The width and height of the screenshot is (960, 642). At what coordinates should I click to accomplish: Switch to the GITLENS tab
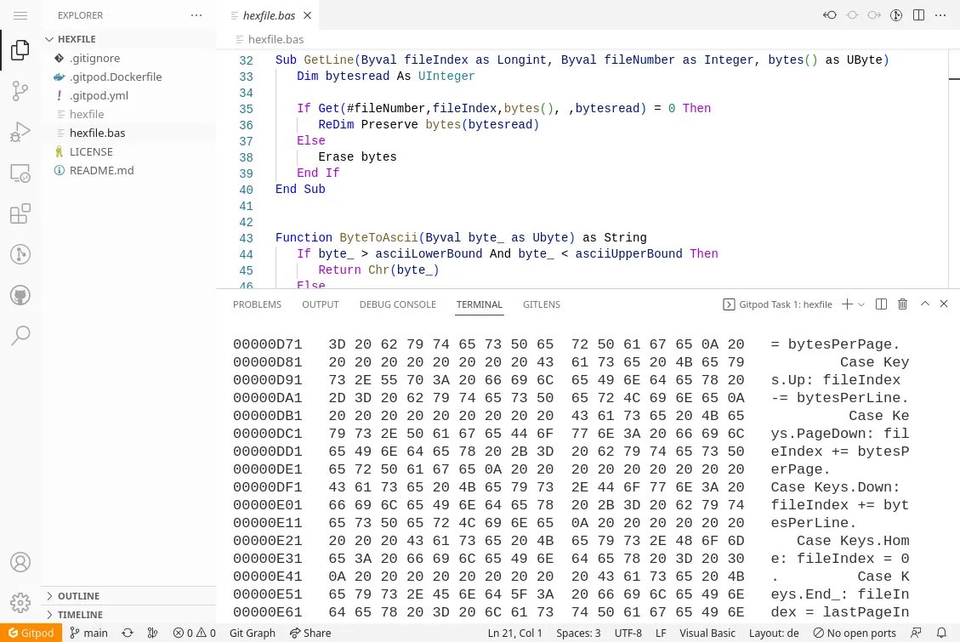pos(542,304)
